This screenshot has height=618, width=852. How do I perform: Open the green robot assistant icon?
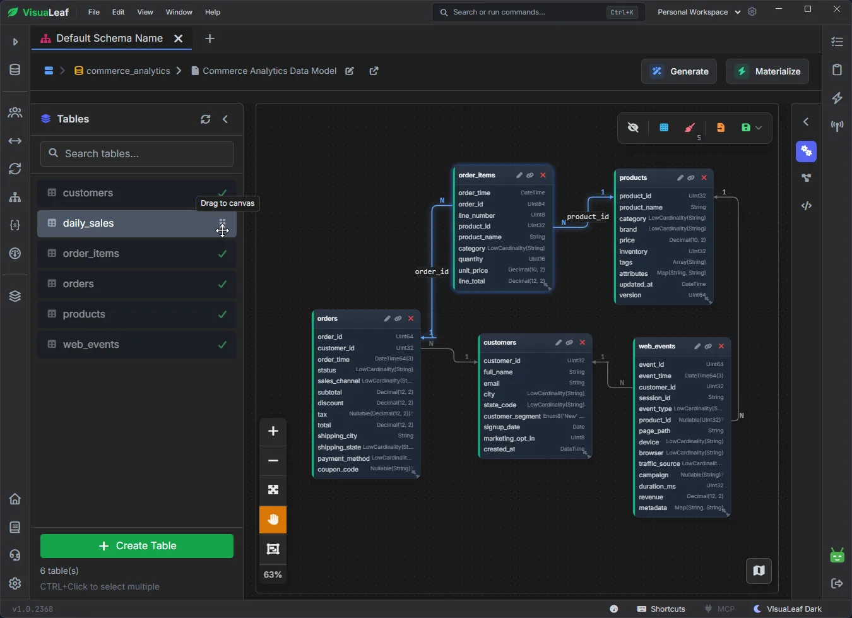837,556
